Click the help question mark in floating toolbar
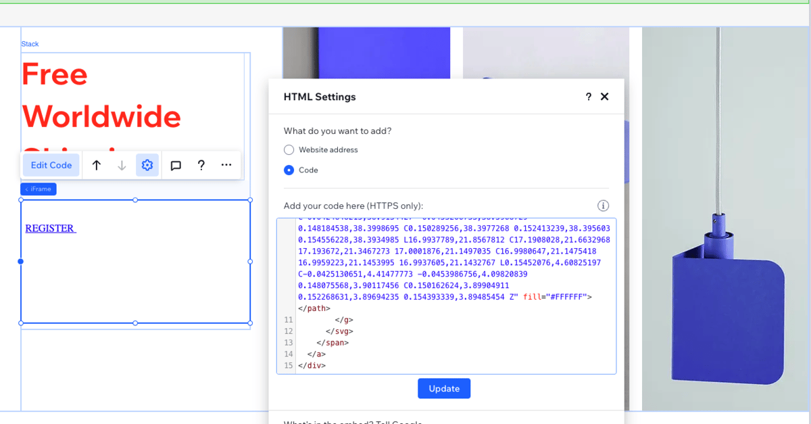This screenshot has width=811, height=424. click(x=201, y=165)
